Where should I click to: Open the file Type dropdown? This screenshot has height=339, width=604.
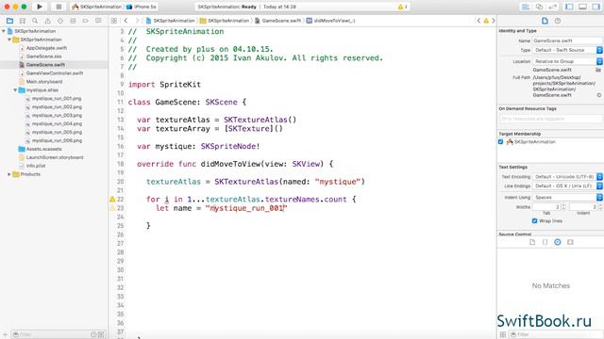point(567,50)
